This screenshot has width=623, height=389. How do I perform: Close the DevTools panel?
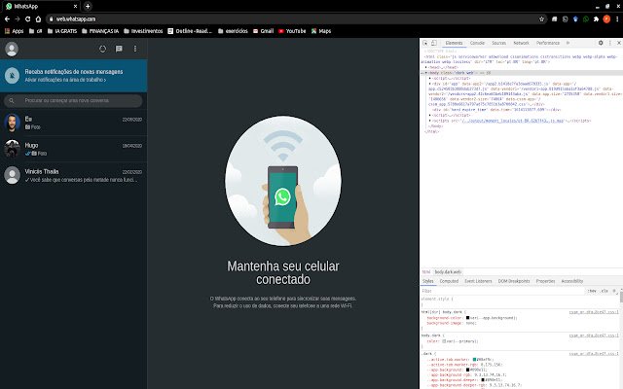[x=619, y=43]
